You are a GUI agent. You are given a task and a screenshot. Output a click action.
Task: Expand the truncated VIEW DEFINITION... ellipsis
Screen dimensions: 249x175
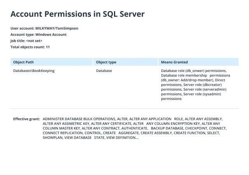122,138
